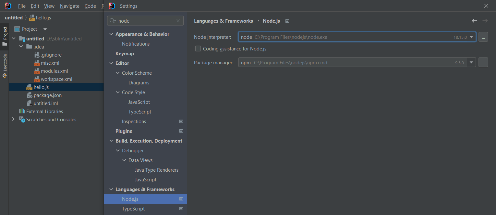Image resolution: width=496 pixels, height=215 pixels.
Task: Click the .gitignore file icon
Action: point(37,55)
